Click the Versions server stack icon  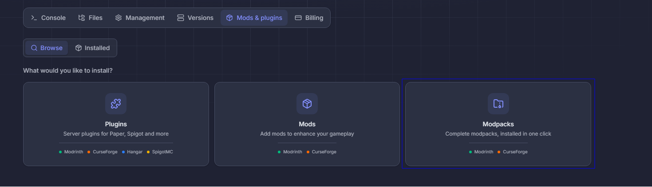(x=181, y=18)
